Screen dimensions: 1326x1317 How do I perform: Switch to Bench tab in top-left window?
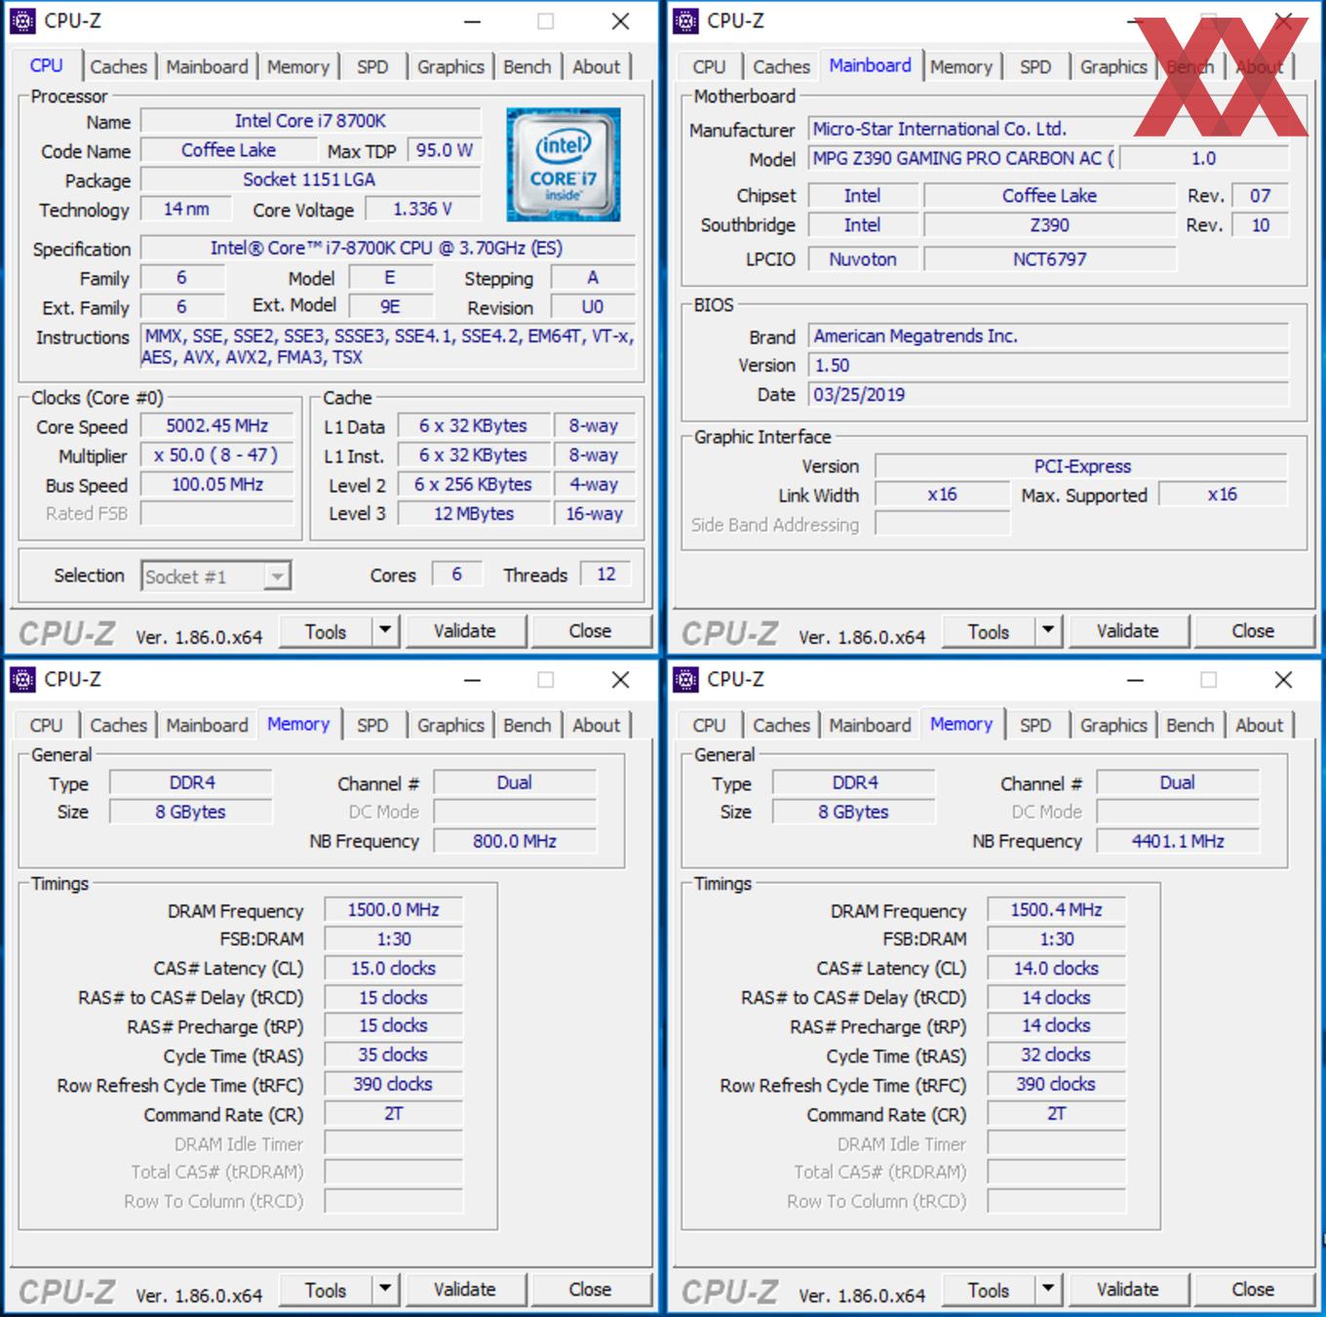[527, 66]
